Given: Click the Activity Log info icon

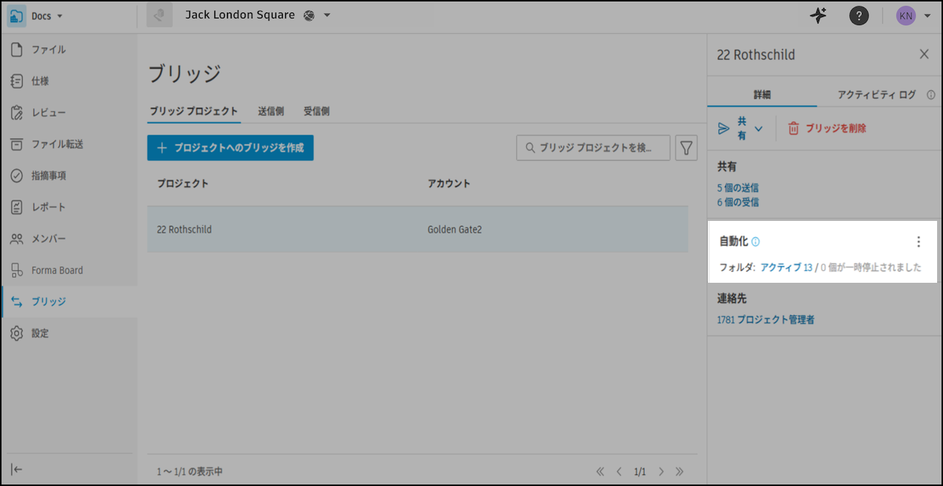Looking at the screenshot, I should point(931,95).
